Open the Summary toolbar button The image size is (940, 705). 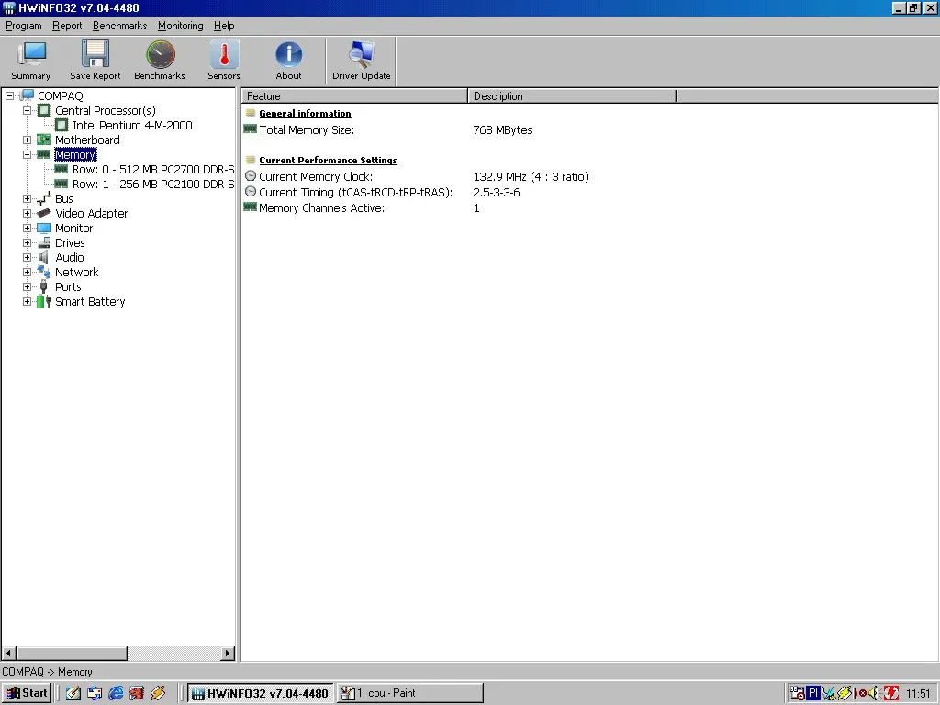(x=30, y=61)
